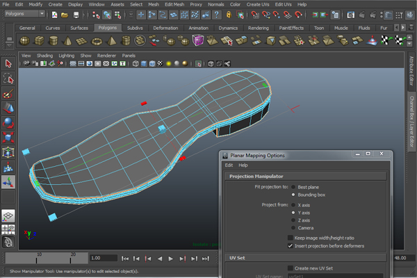Switch to four view layout

tap(8, 229)
